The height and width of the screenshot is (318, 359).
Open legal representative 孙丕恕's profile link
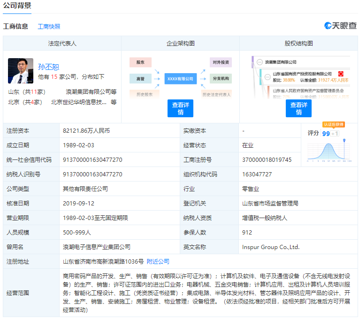pos(49,67)
